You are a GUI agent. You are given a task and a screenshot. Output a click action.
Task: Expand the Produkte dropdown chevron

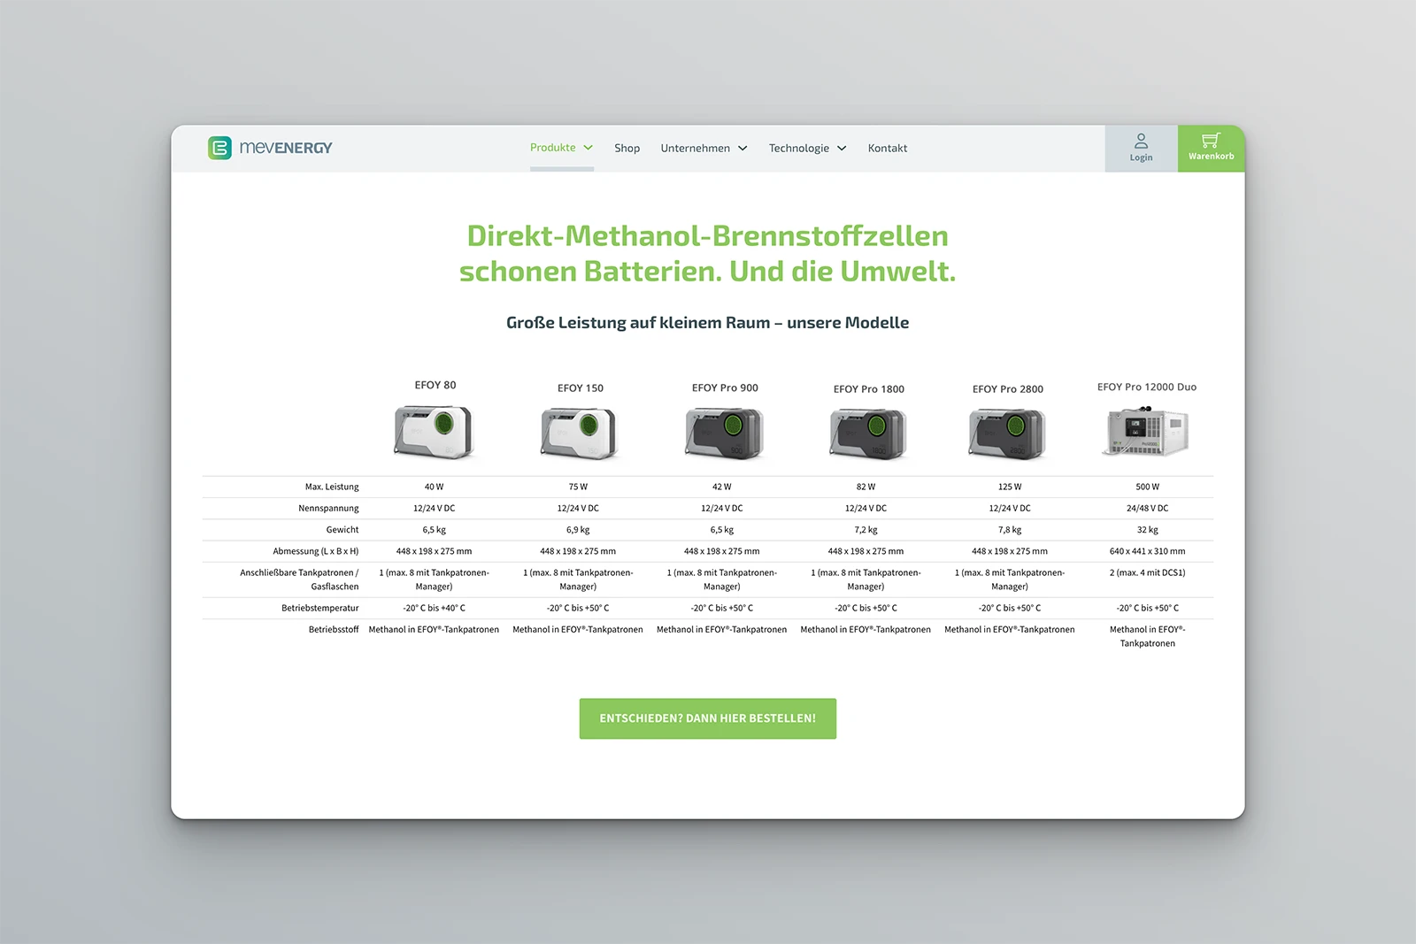click(588, 148)
